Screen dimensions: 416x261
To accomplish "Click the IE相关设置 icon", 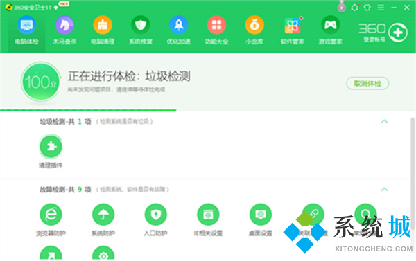I will [208, 214].
